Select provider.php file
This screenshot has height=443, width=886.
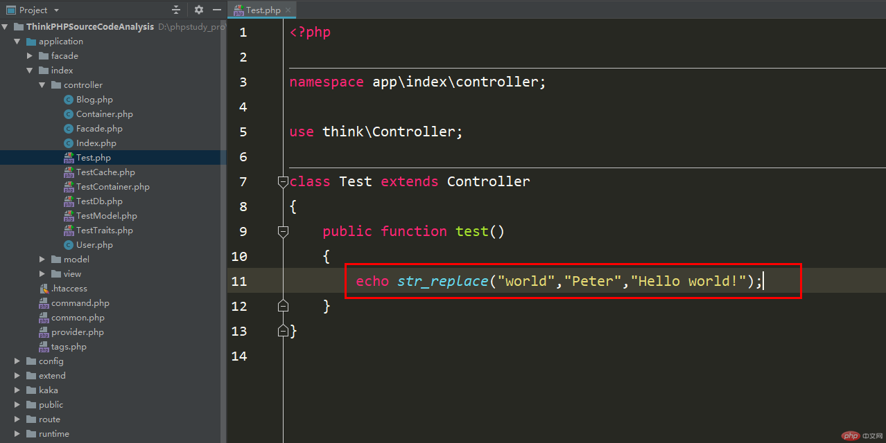78,332
